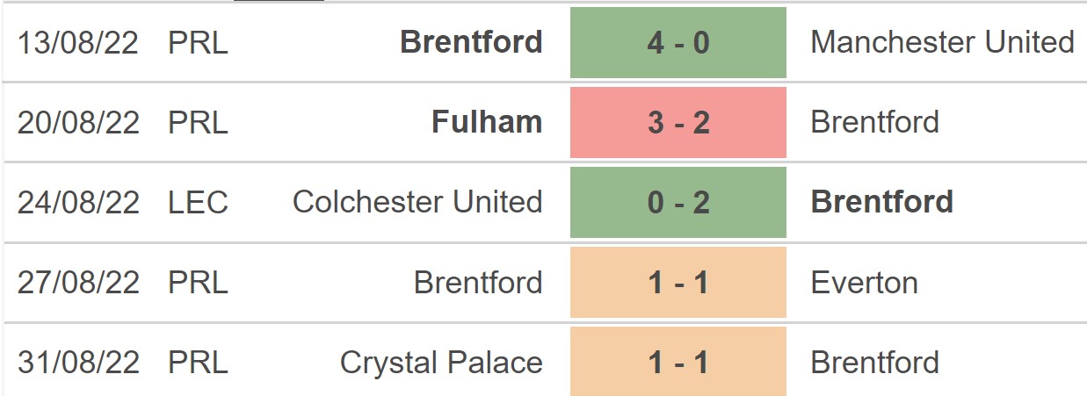Open the red 3 - 2 match result
This screenshot has width=1087, height=396.
[678, 122]
